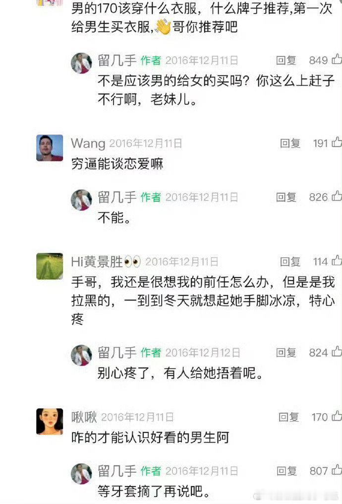Like the author reply with 849 likes
This screenshot has height=504, width=342.
(x=336, y=60)
